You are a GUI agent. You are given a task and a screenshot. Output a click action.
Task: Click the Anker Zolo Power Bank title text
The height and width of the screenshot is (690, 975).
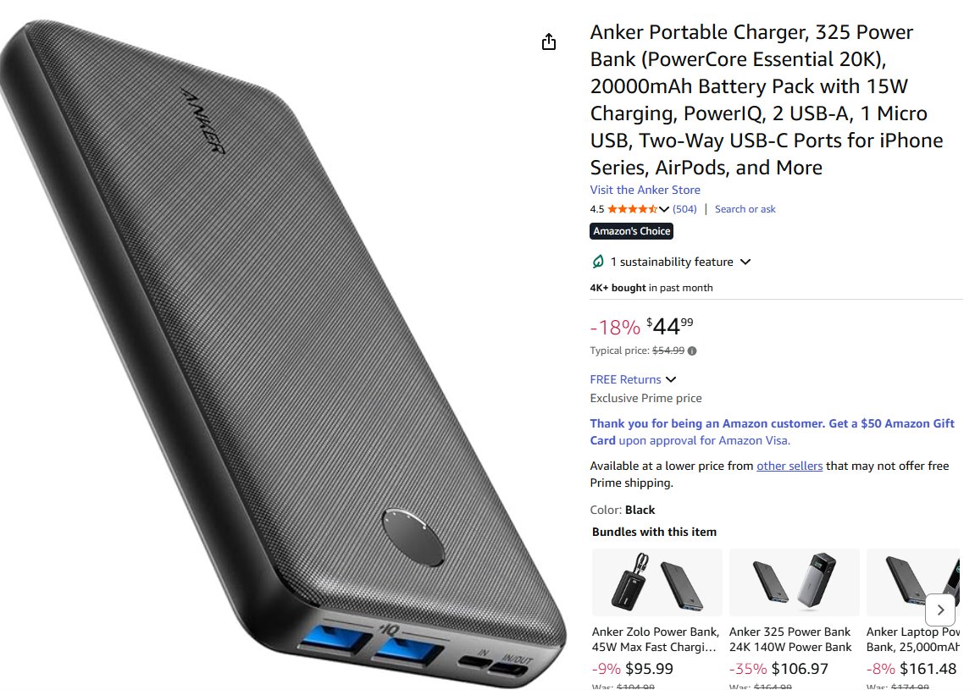click(656, 639)
